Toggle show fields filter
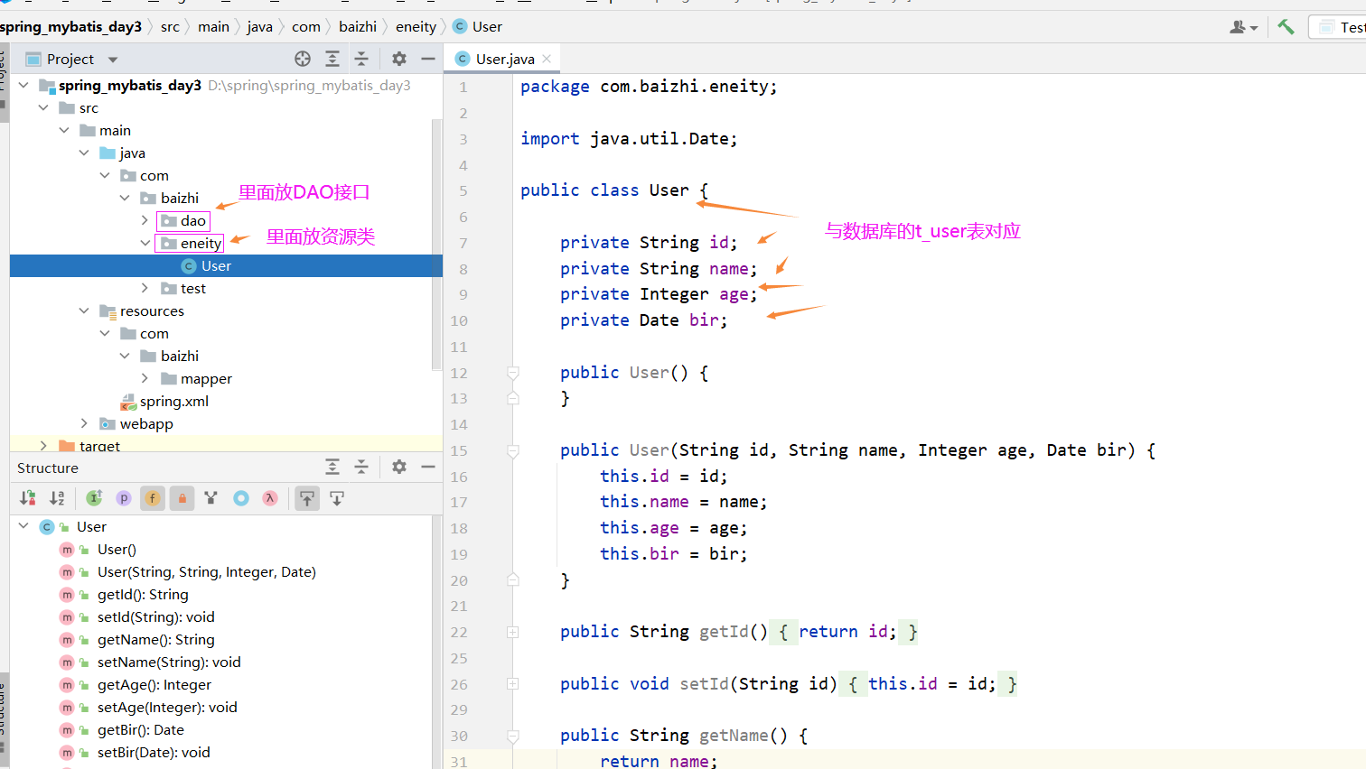Viewport: 1366px width, 769px height. coord(153,498)
